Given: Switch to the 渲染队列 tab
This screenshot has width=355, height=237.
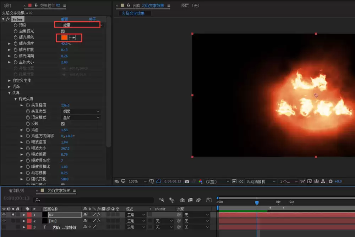Looking at the screenshot, I should tap(16, 191).
